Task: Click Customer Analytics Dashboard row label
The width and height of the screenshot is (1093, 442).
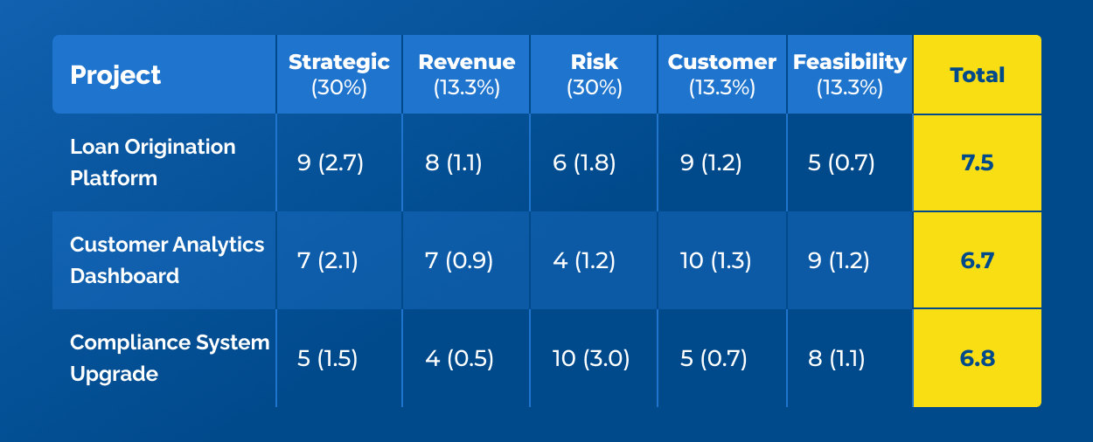Action: pyautogui.click(x=166, y=260)
